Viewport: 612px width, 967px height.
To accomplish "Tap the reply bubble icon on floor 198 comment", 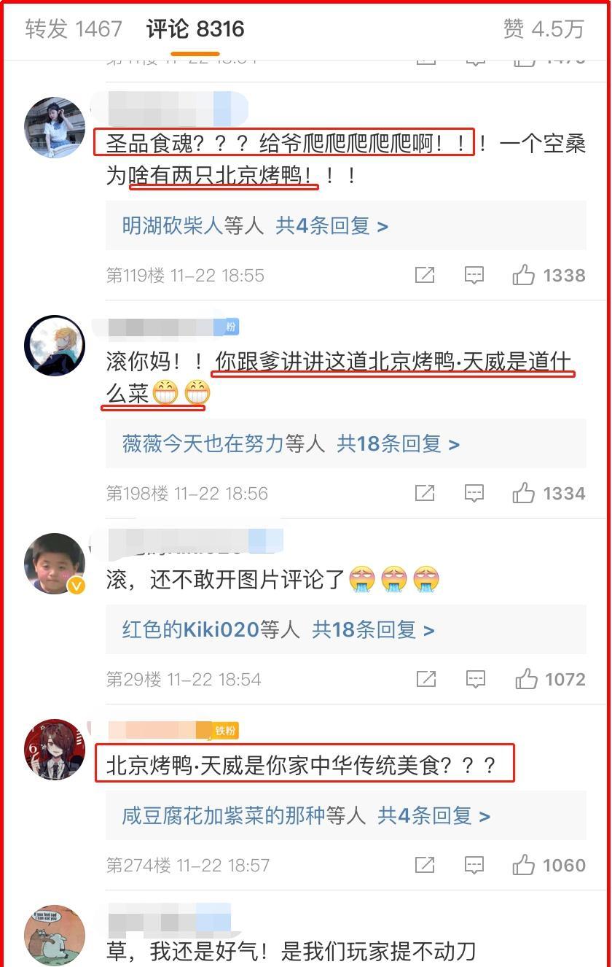I will 474,493.
